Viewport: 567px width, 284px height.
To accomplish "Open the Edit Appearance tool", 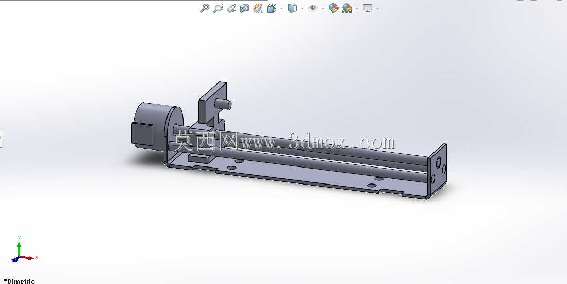I will [x=333, y=8].
